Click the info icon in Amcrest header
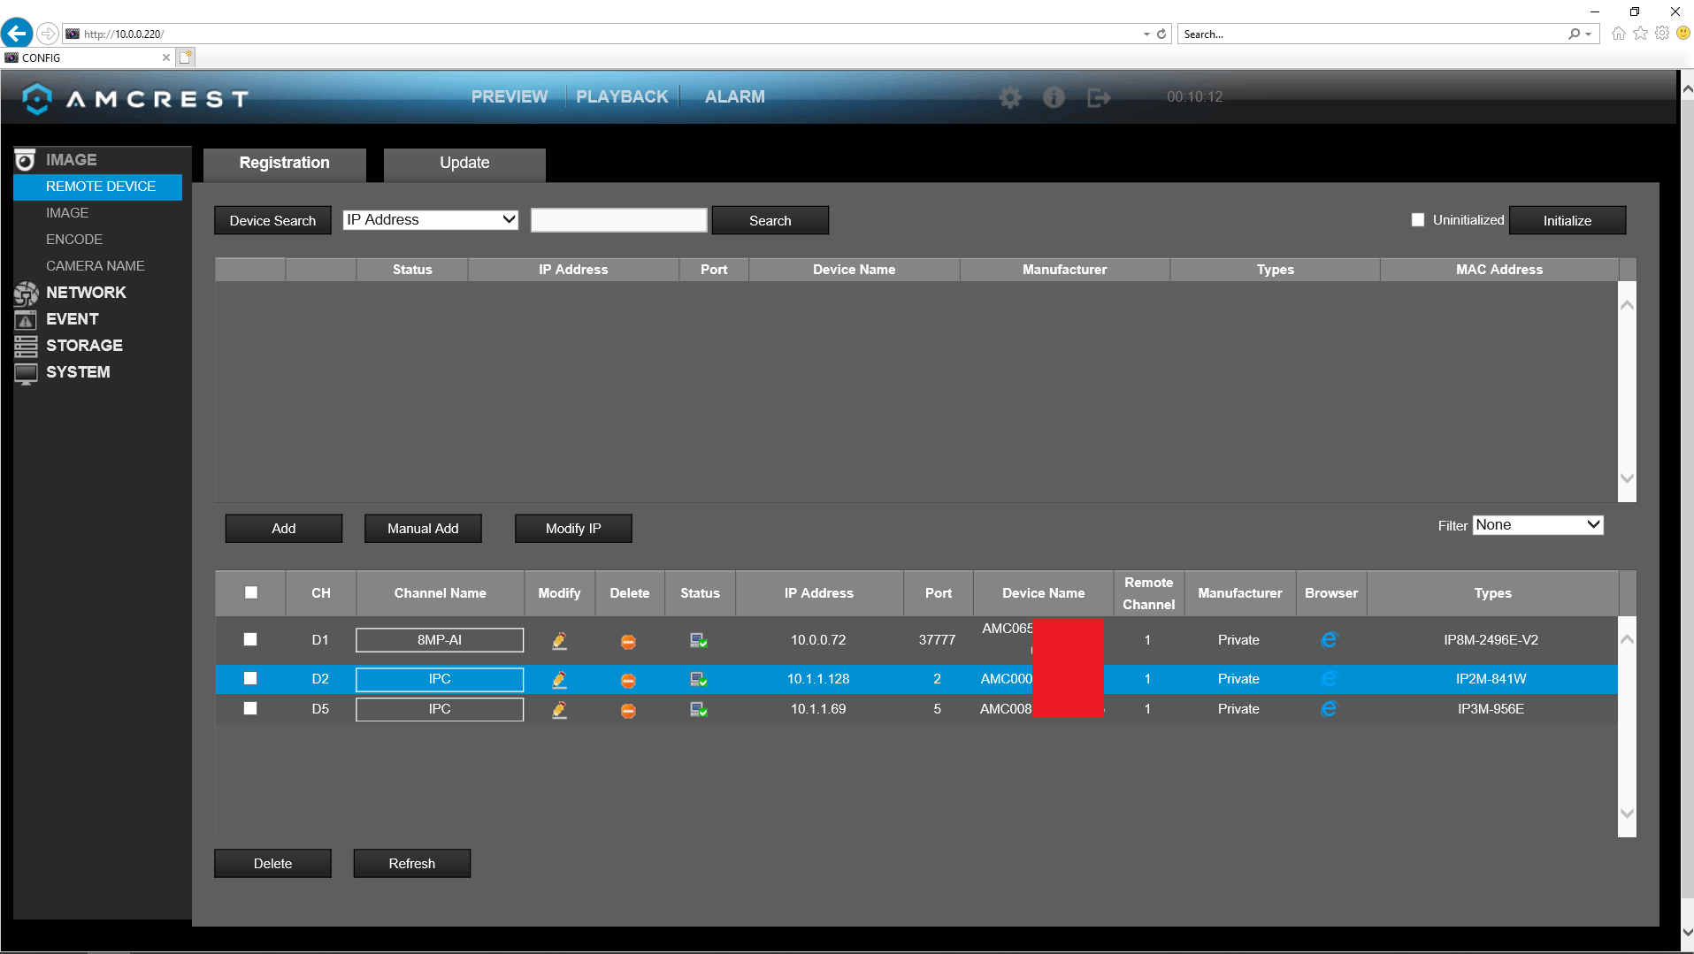 coord(1054,97)
